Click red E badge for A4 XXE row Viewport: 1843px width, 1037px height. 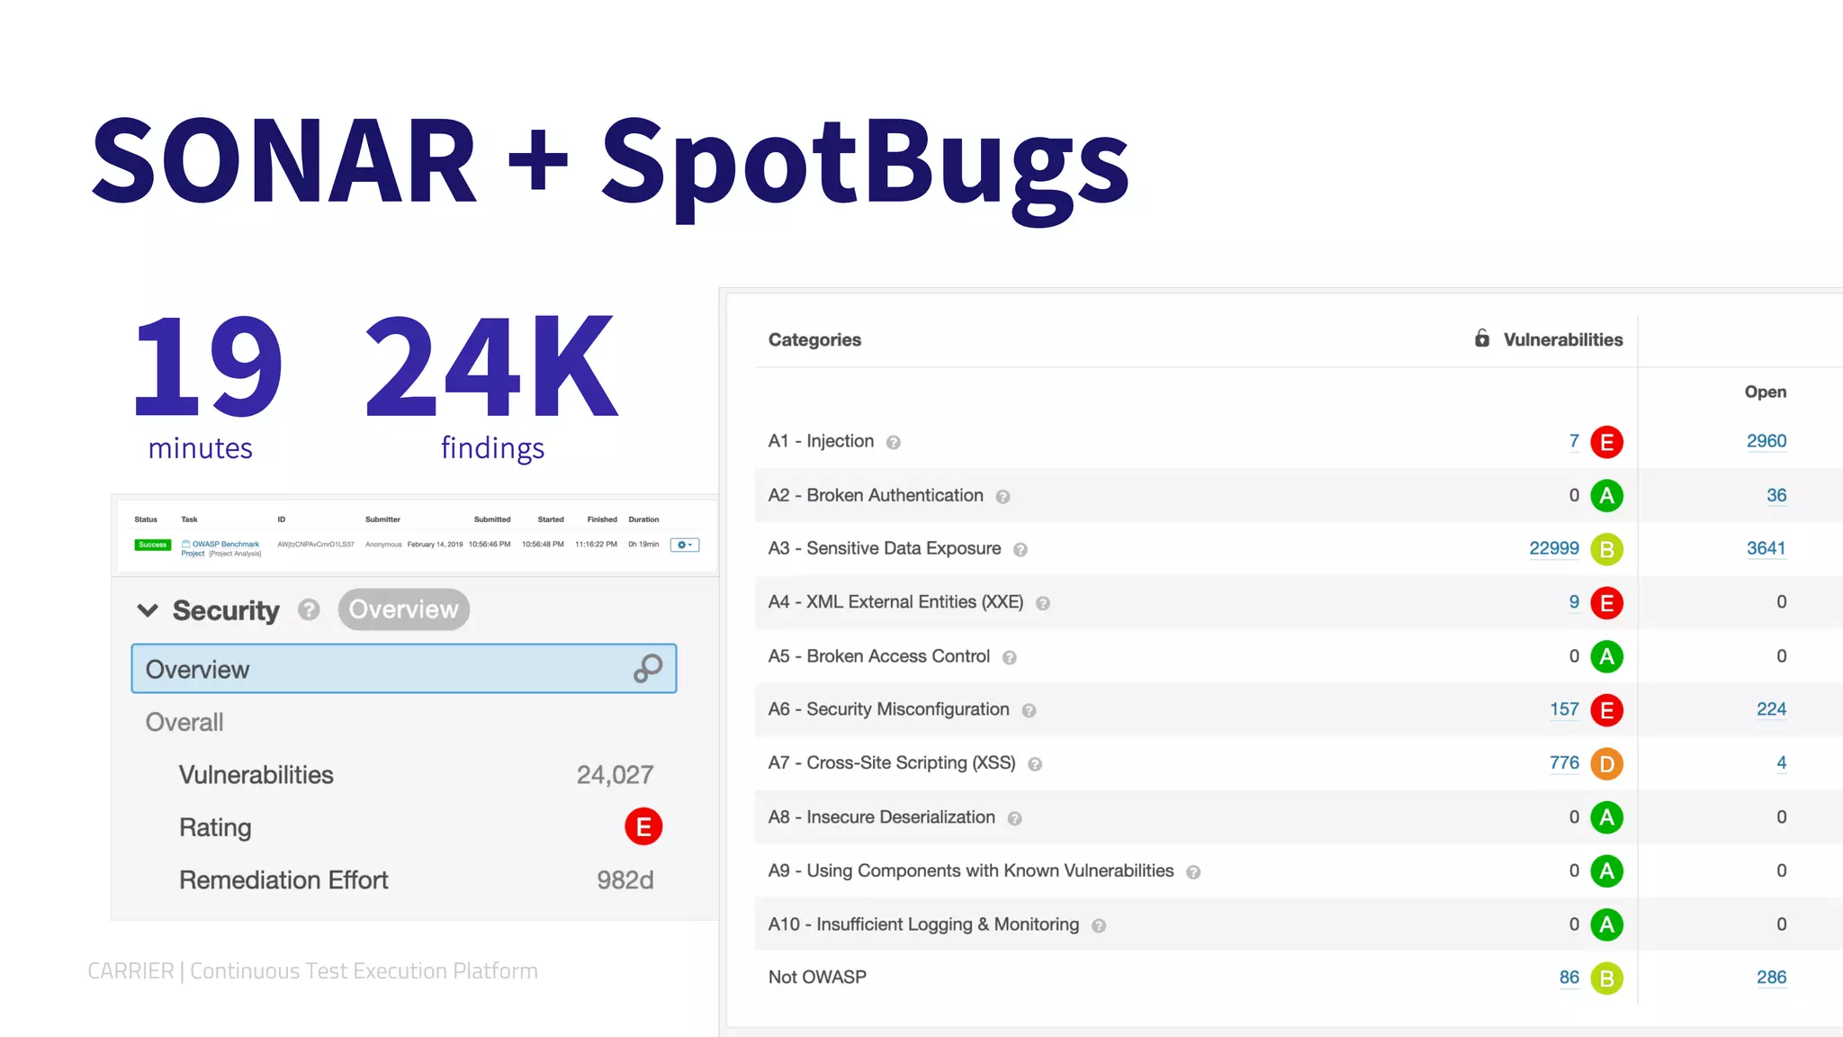tap(1606, 603)
